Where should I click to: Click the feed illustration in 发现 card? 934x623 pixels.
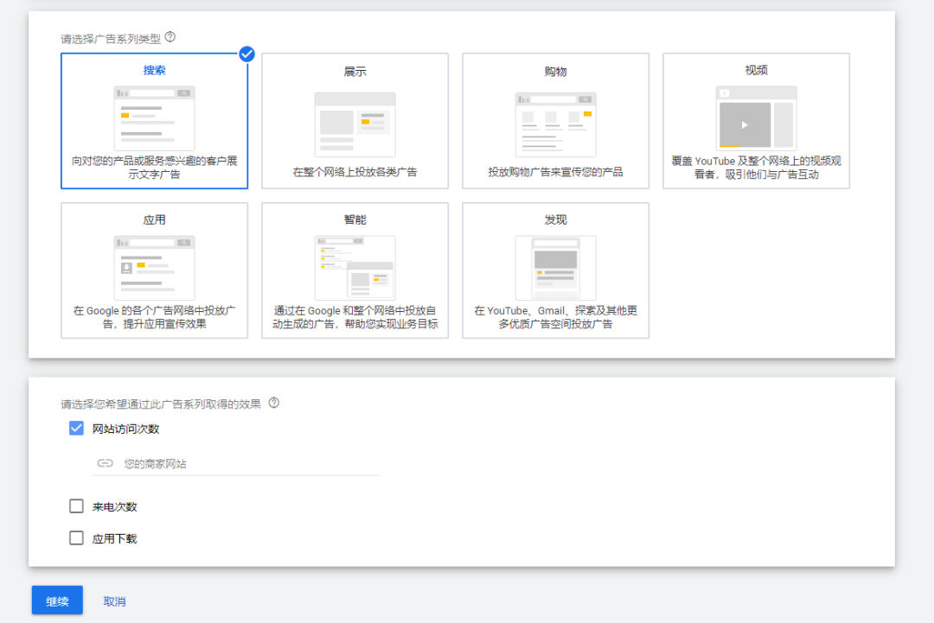(x=556, y=268)
